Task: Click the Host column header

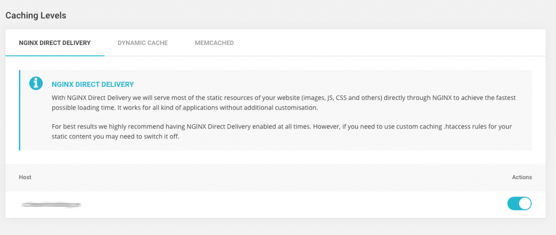Action: coord(25,177)
